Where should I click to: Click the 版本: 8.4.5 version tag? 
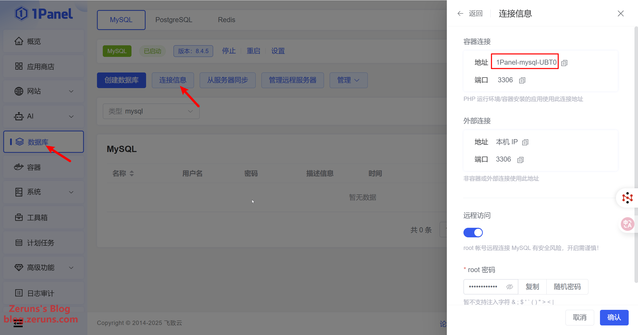pos(193,51)
